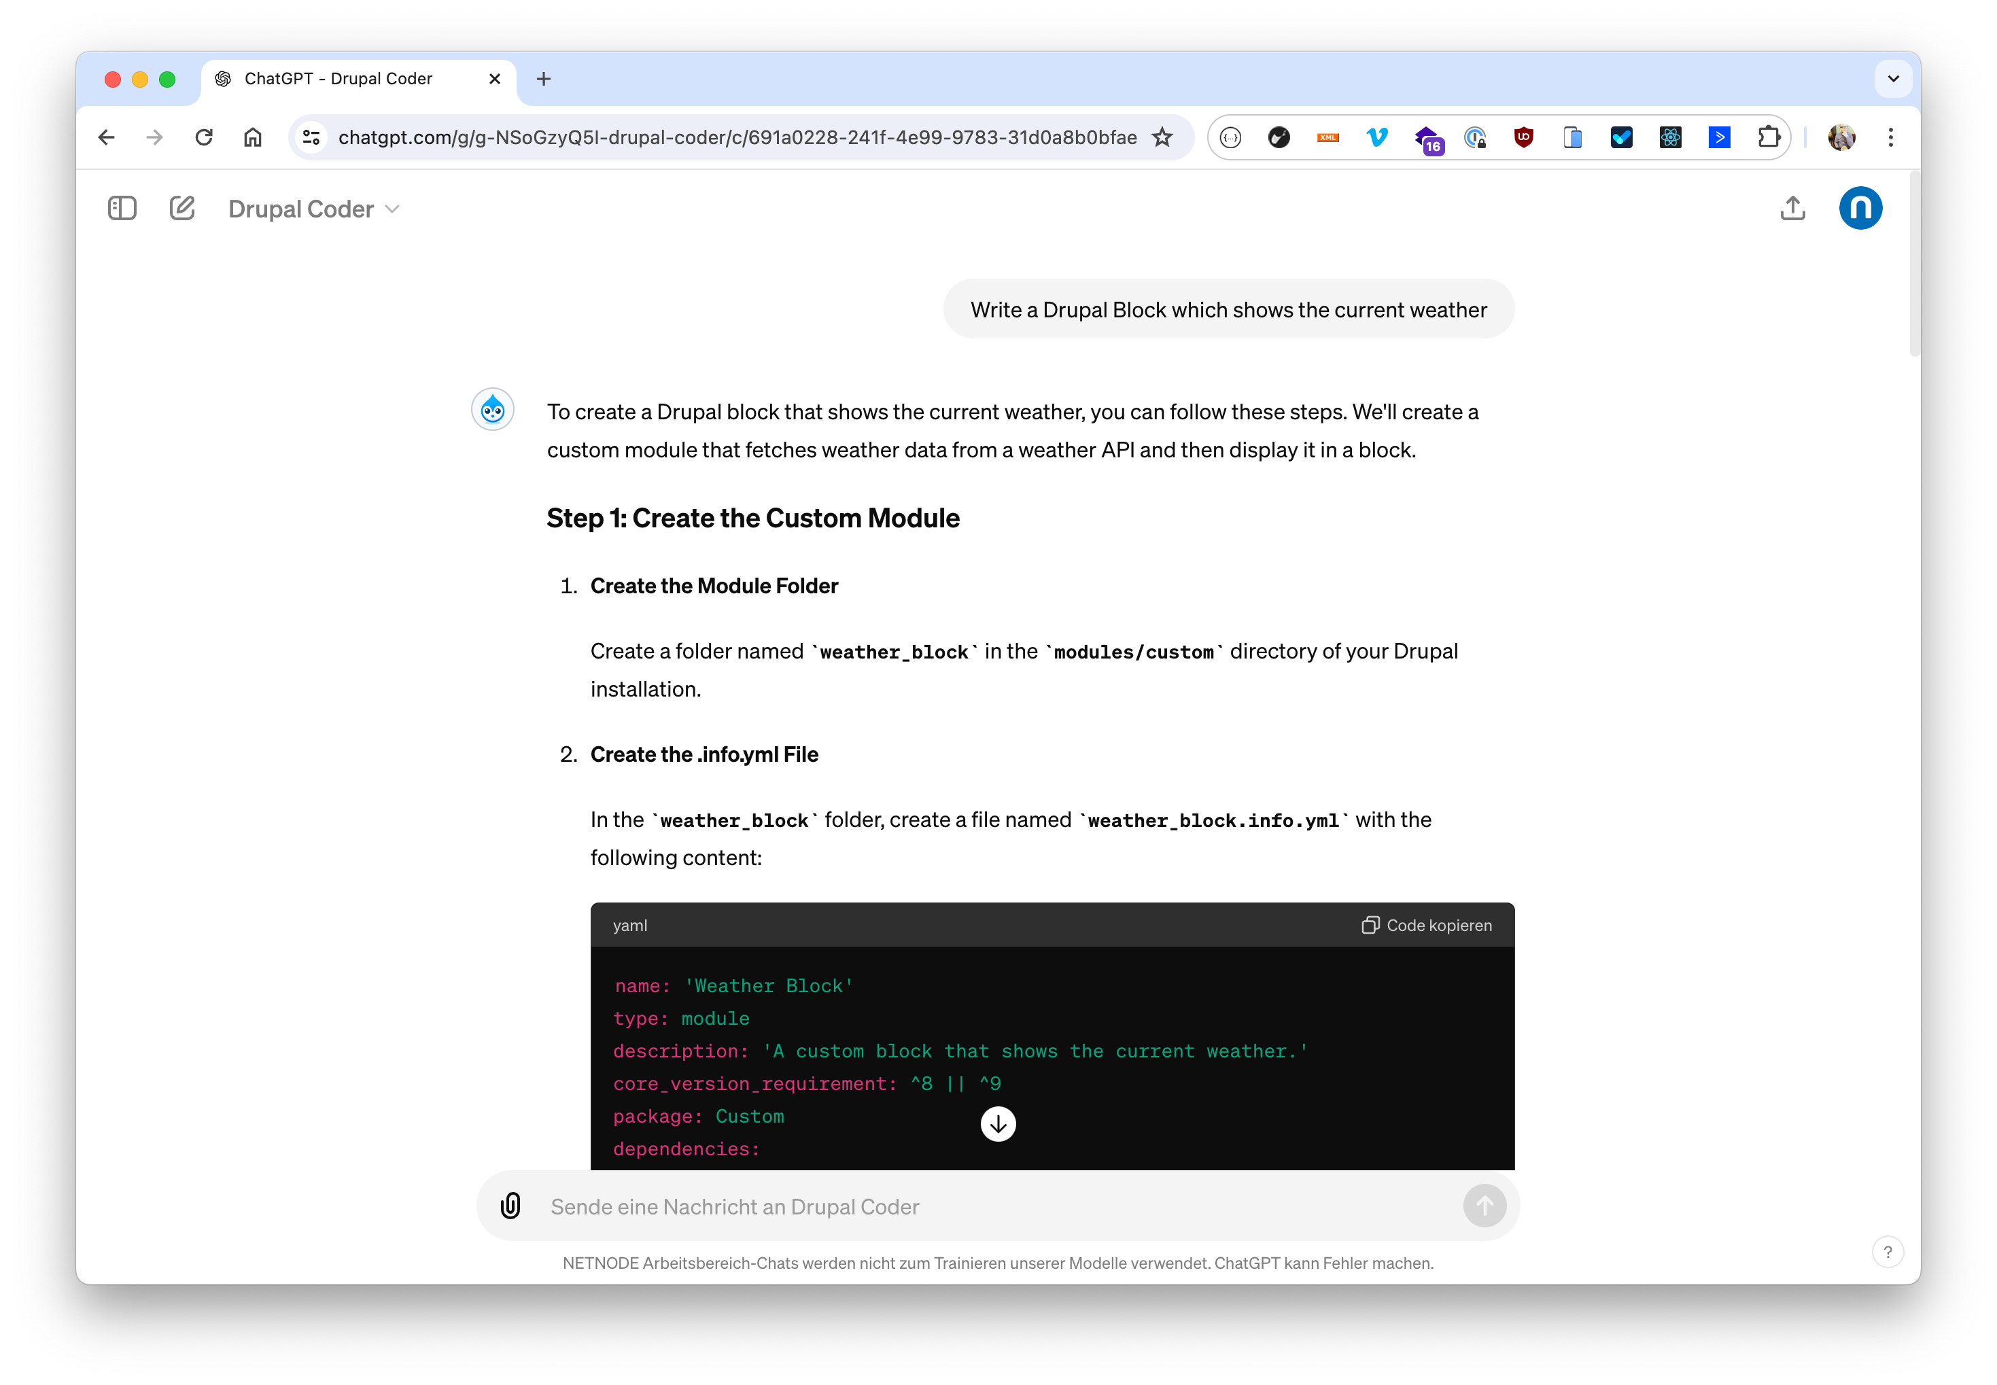Open the help question mark button

click(1887, 1251)
